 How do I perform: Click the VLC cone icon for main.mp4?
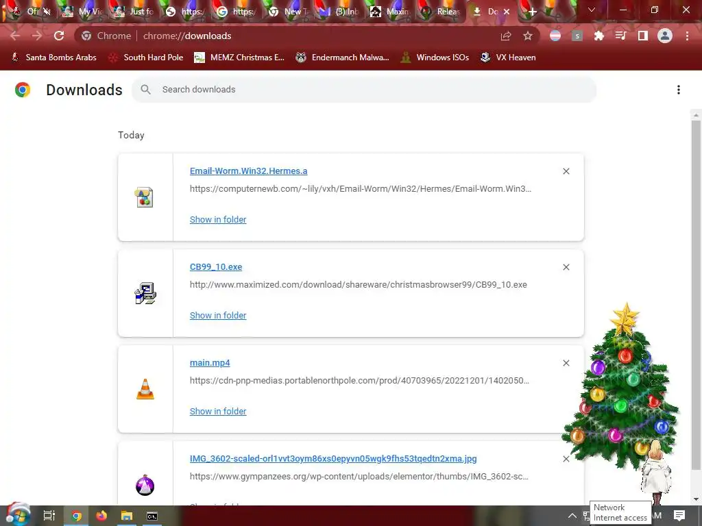(x=145, y=389)
